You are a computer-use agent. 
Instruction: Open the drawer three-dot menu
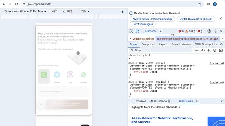(131, 101)
